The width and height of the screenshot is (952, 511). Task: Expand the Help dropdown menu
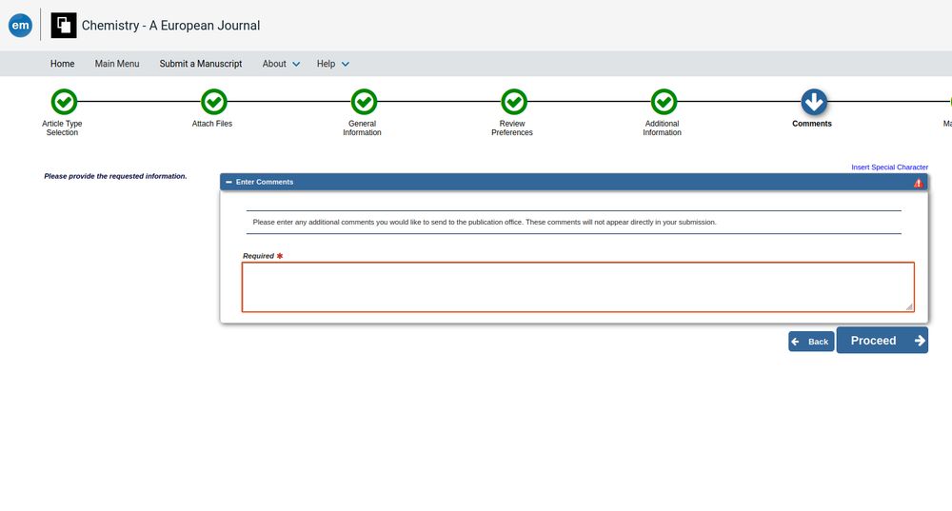click(332, 64)
